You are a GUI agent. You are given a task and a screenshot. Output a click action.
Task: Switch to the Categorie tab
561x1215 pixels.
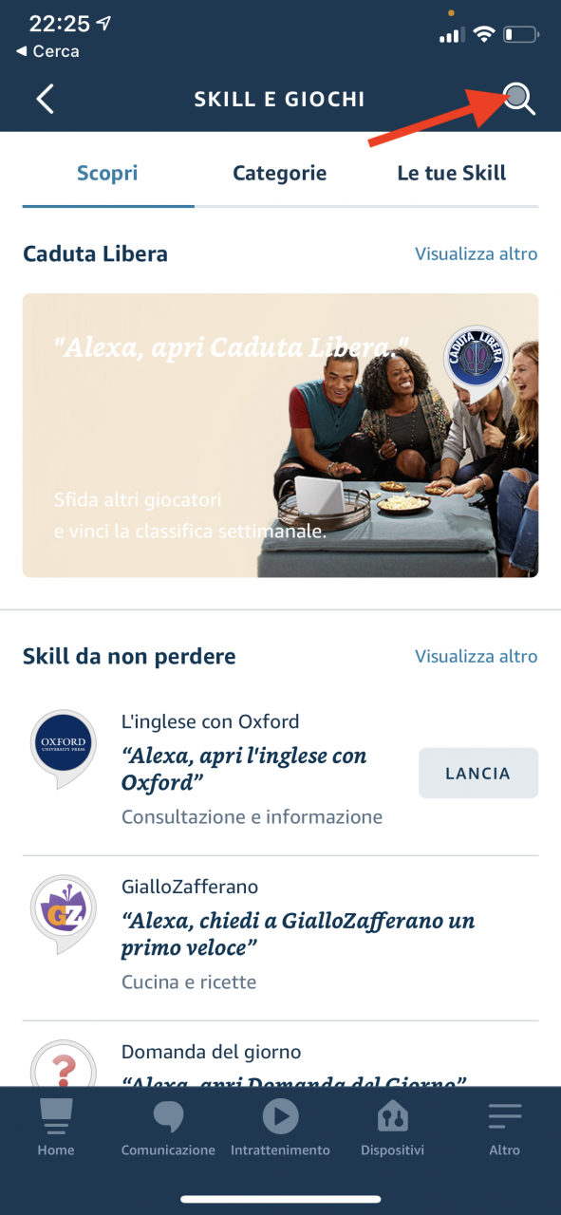pos(280,173)
